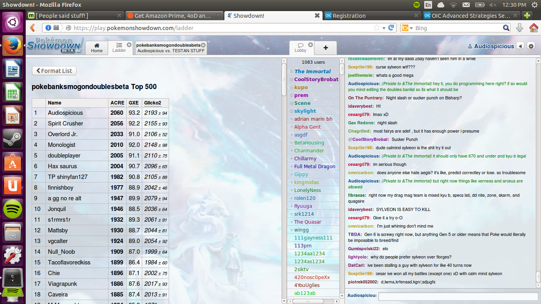Open Spotify from the launcher
The width and height of the screenshot is (541, 304).
pyautogui.click(x=13, y=209)
